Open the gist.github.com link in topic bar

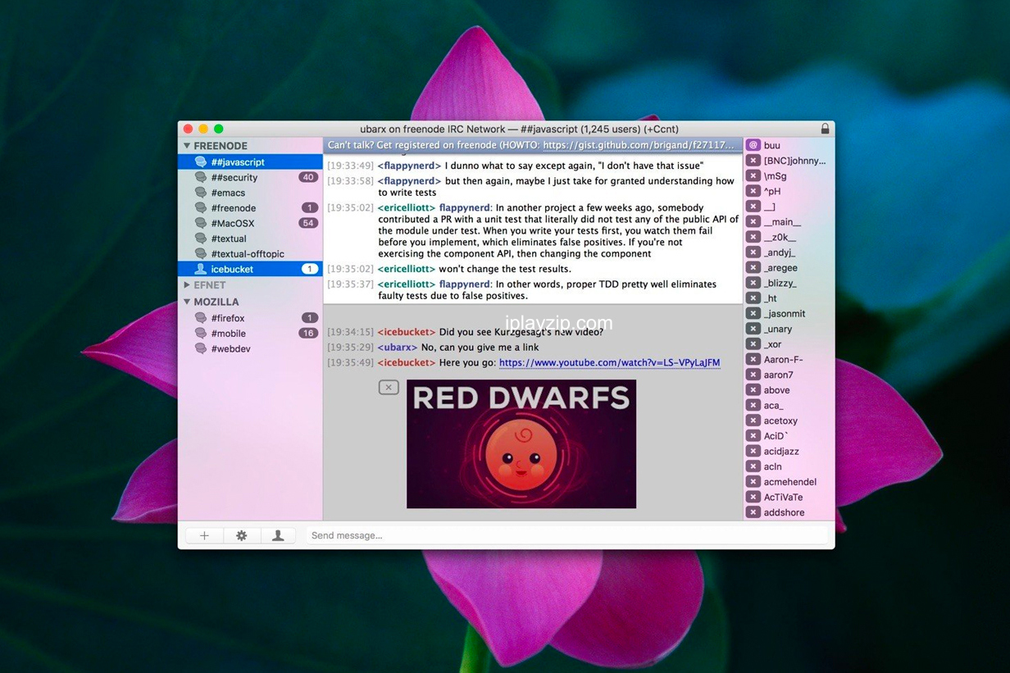tap(639, 145)
